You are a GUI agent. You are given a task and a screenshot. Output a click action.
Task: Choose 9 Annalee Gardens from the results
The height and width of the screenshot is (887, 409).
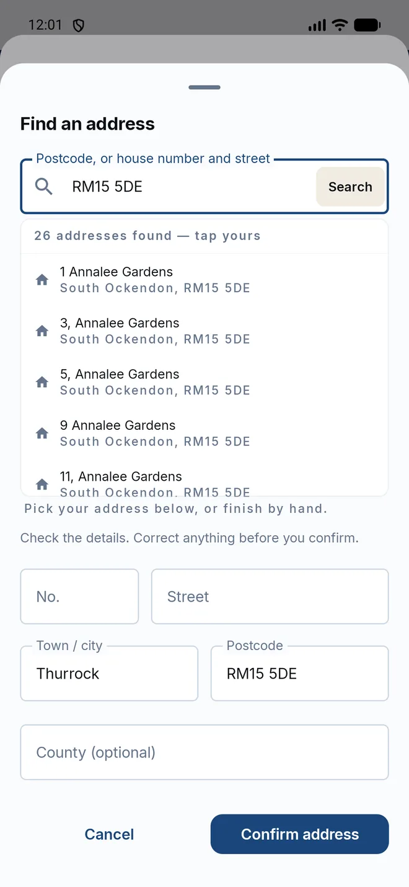click(x=205, y=434)
